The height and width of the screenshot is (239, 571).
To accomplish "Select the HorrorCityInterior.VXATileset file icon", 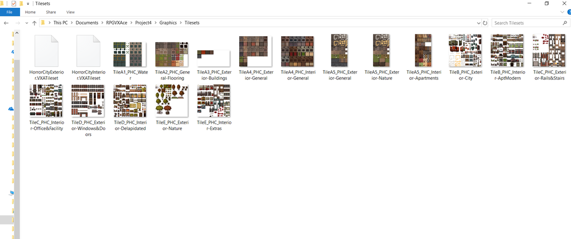I will click(88, 51).
